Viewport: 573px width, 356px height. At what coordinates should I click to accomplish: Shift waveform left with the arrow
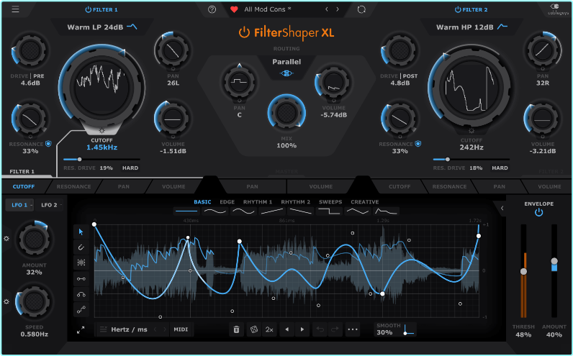(287, 329)
